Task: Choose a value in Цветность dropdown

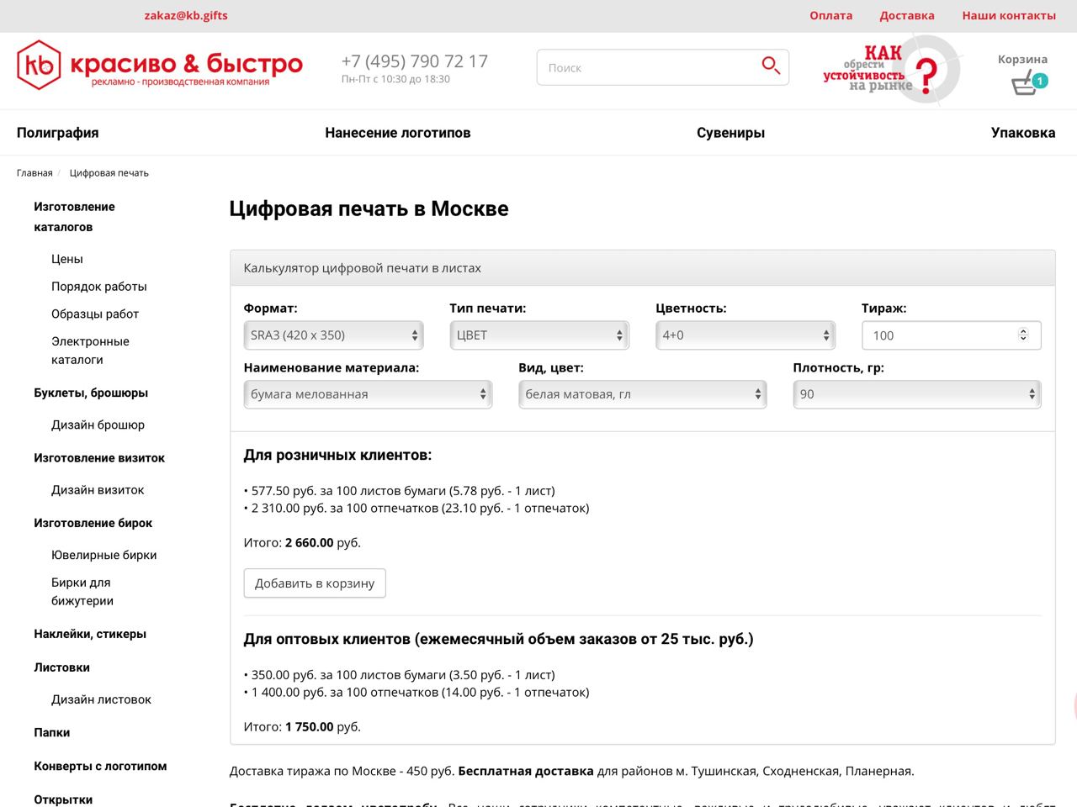Action: point(745,335)
